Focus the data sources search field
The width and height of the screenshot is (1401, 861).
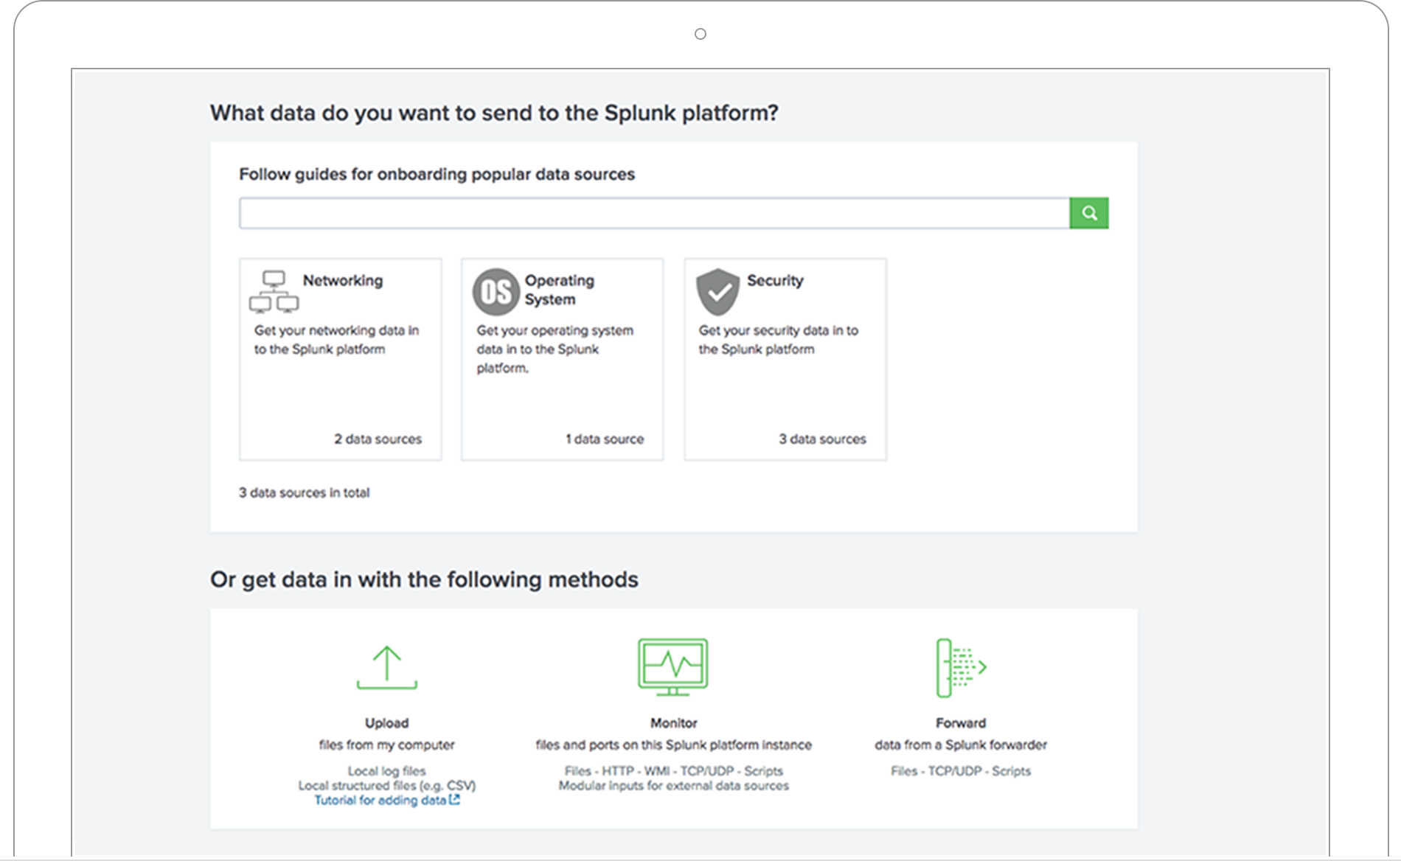pyautogui.click(x=654, y=213)
